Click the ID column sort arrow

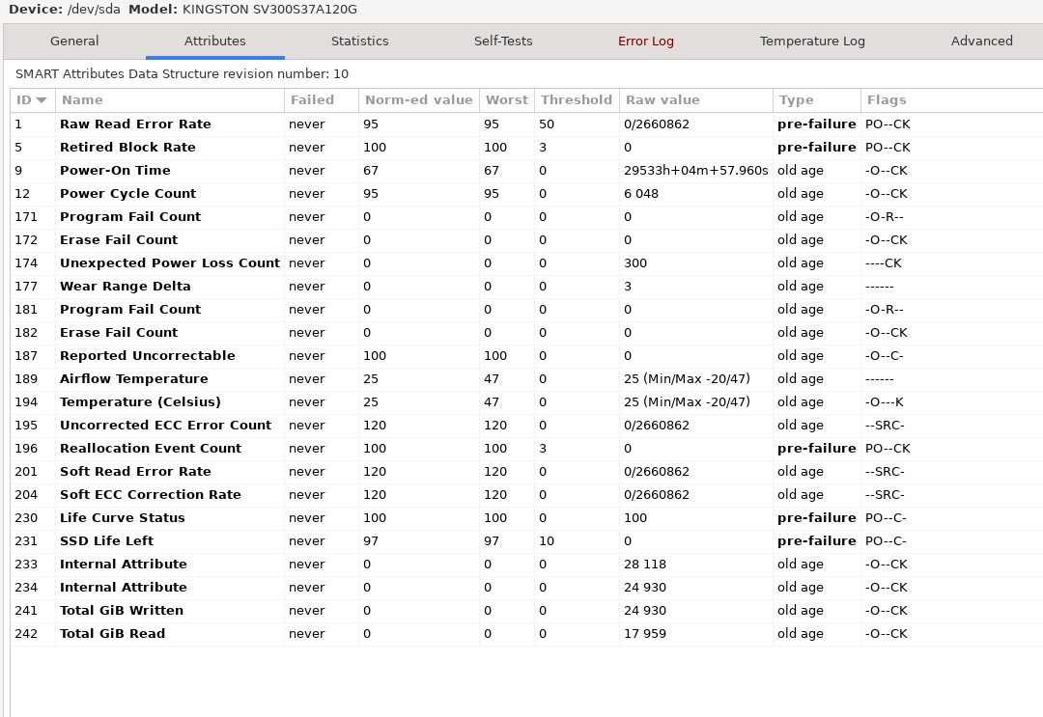click(x=42, y=100)
